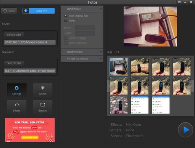Choose the Source folder with Select Folder
Screen dimensions: 195x148
pyautogui.click(x=14, y=35)
